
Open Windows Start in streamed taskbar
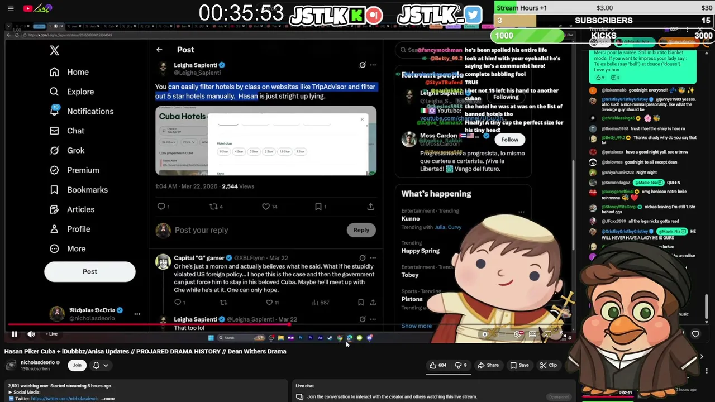(211, 338)
